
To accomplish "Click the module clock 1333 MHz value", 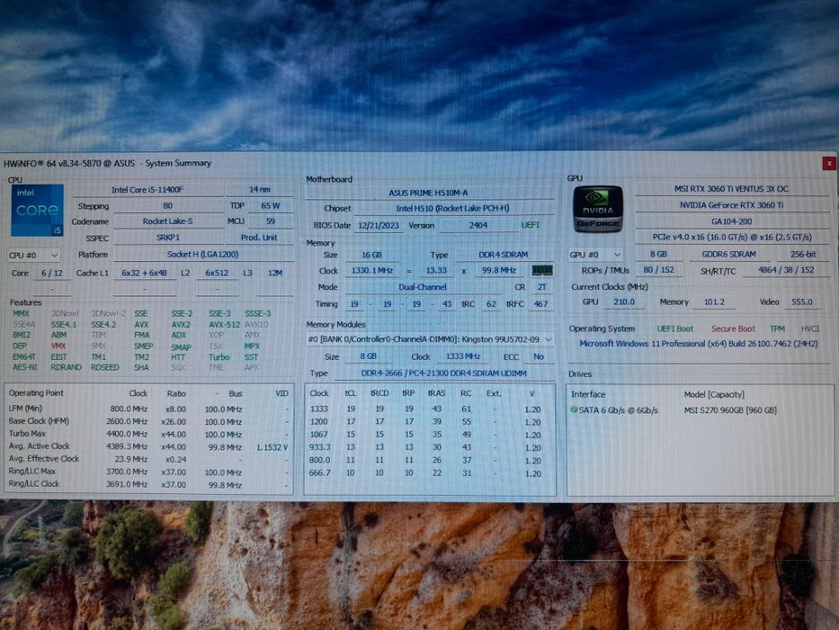I will tap(463, 356).
